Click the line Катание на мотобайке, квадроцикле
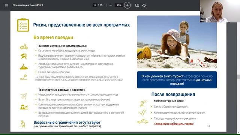The width and height of the screenshot is (240, 135). click(x=67, y=51)
